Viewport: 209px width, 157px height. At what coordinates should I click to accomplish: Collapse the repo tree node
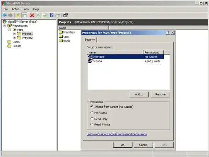pos(10,30)
